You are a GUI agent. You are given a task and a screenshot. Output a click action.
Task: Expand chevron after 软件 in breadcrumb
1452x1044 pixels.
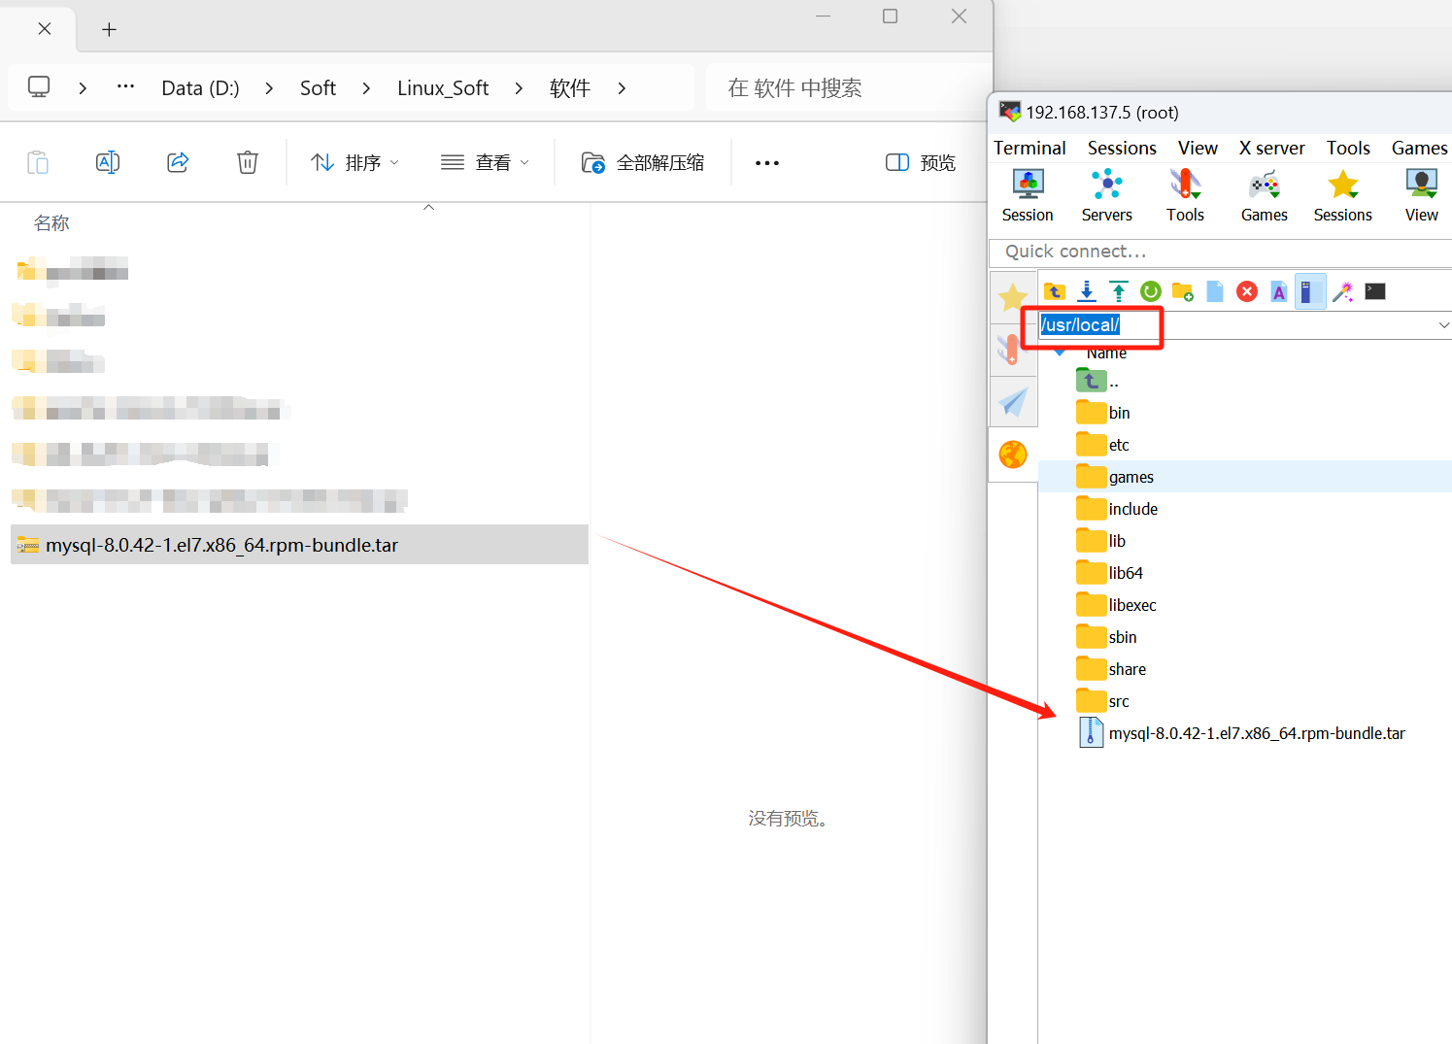point(622,88)
